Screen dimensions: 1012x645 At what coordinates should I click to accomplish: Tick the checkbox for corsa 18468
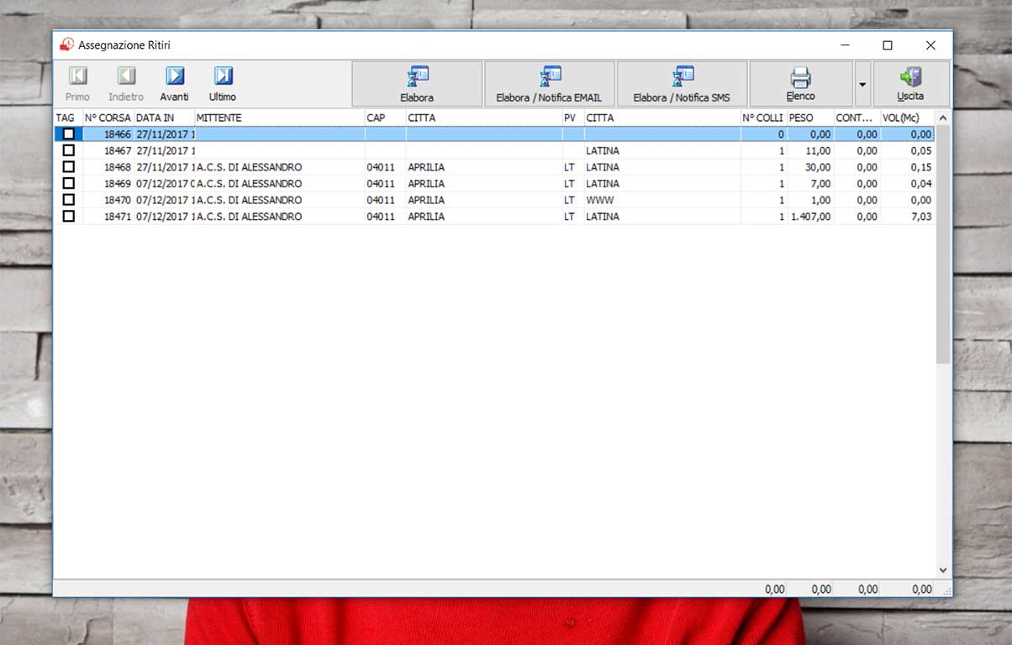coord(69,167)
